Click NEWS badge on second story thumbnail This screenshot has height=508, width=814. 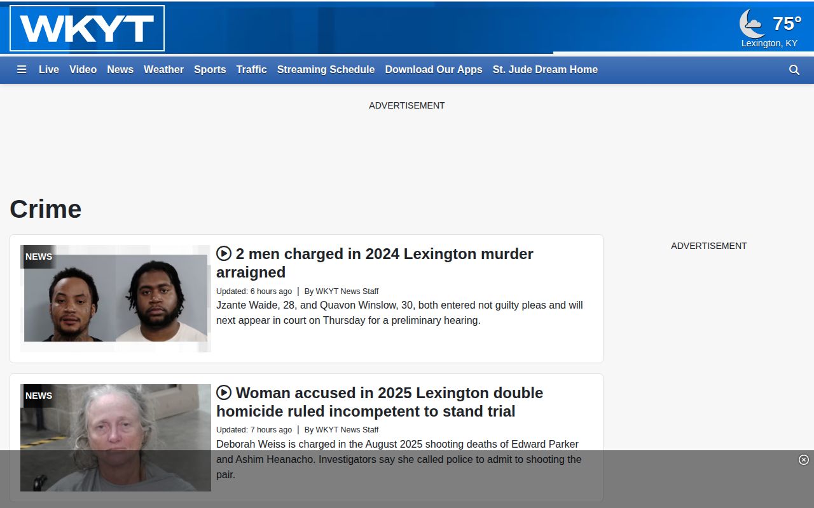pyautogui.click(x=39, y=396)
